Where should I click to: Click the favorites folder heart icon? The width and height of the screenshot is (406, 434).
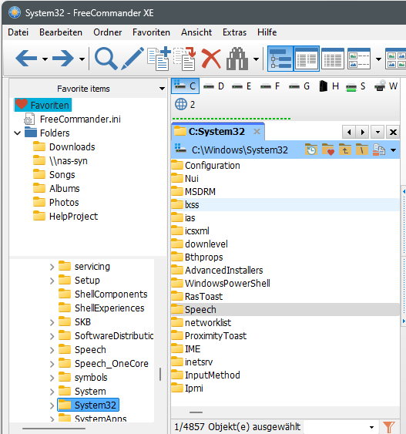click(x=328, y=150)
